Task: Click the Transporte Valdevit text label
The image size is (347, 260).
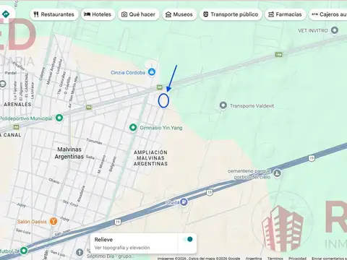Action: [x=252, y=105]
